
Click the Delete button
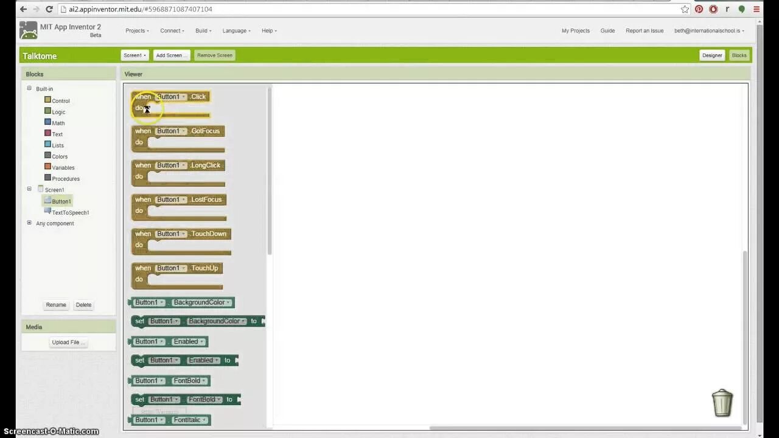(x=83, y=305)
